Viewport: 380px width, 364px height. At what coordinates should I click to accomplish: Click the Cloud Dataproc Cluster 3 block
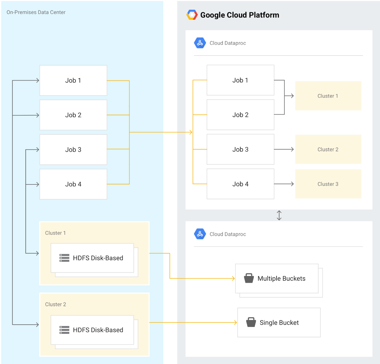[328, 184]
